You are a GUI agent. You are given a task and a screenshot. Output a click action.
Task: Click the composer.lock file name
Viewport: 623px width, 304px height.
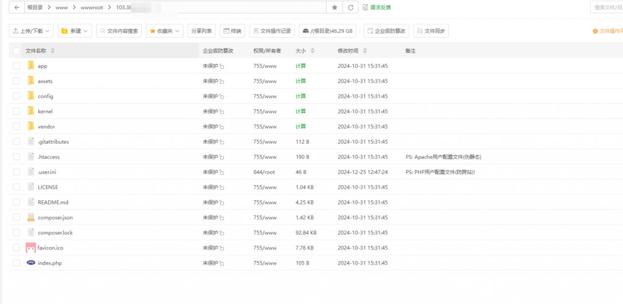pos(55,232)
